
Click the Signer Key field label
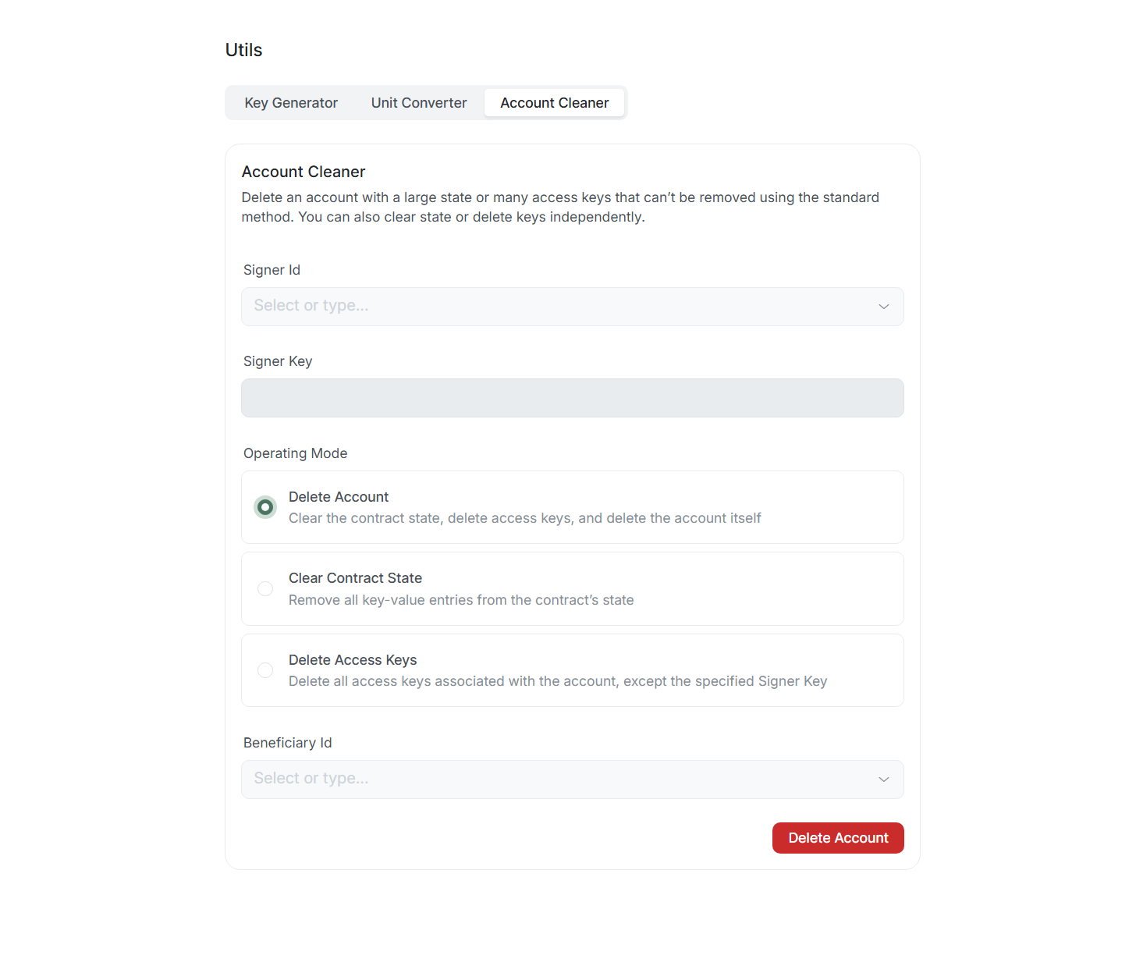[278, 361]
